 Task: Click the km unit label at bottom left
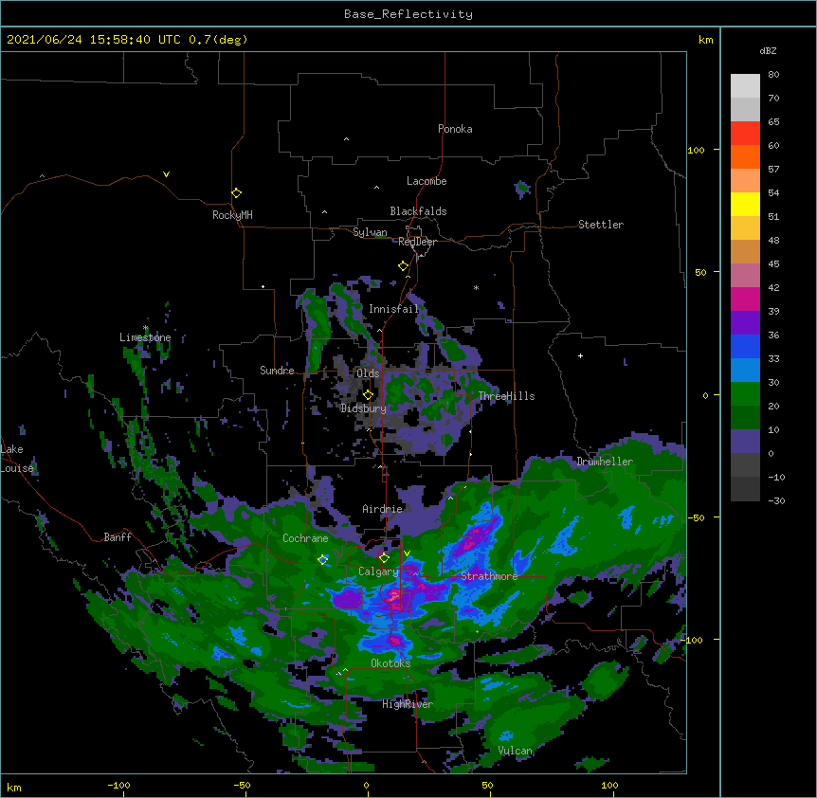14,787
